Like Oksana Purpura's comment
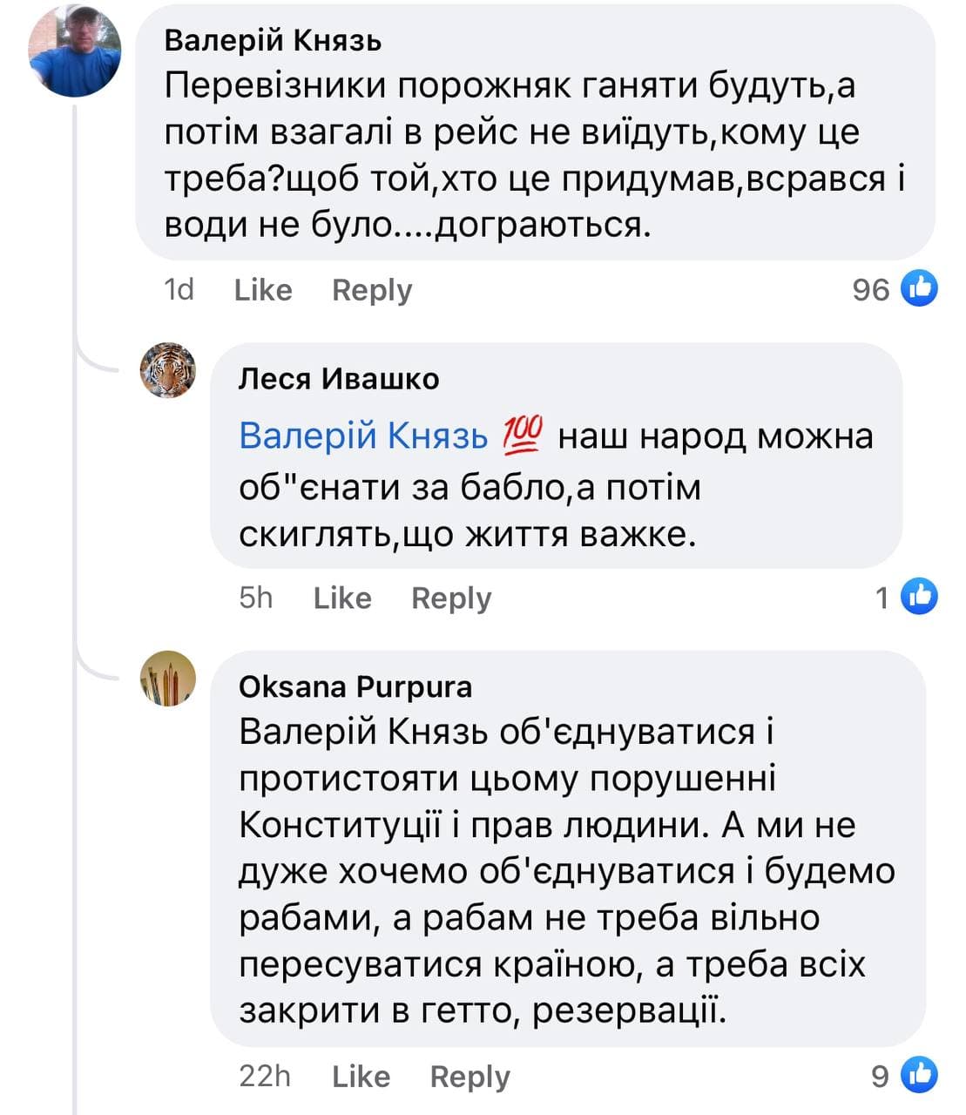Image resolution: width=966 pixels, height=1115 pixels. pos(361,1077)
